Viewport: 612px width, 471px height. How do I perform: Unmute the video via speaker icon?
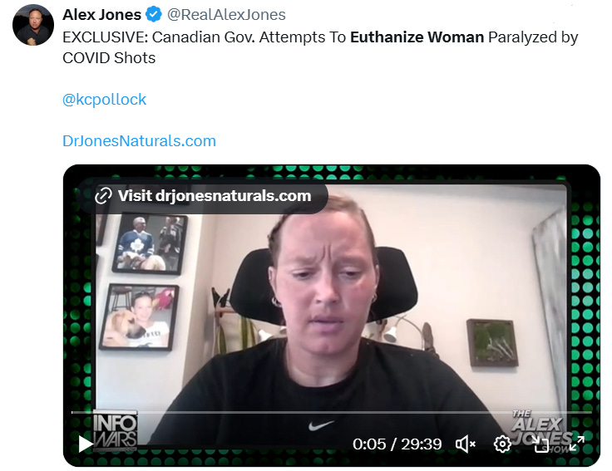coord(466,444)
